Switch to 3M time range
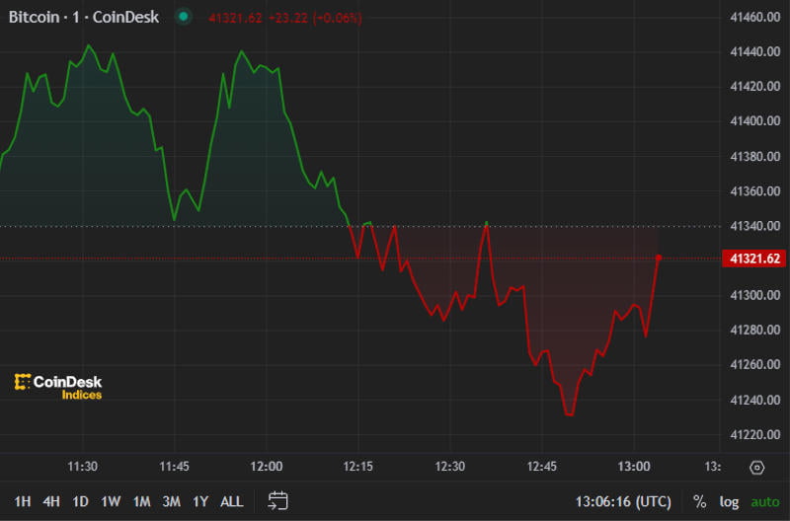 pos(171,501)
